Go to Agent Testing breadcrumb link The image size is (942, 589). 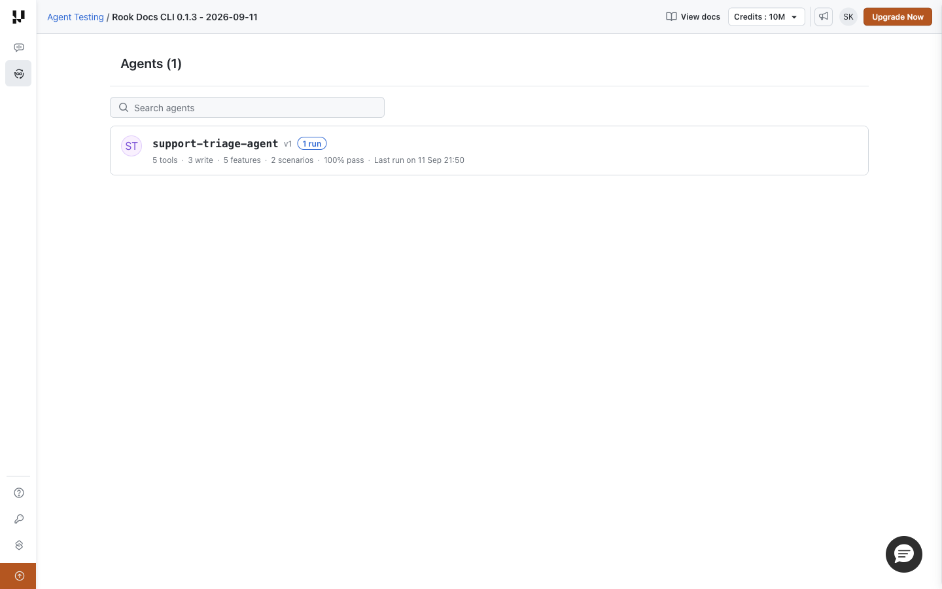[75, 17]
